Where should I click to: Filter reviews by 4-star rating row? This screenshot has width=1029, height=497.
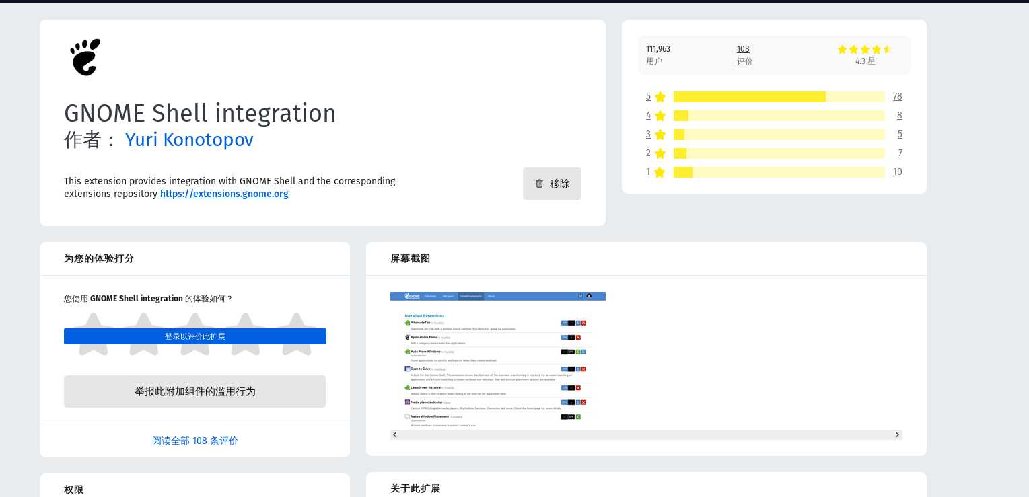(x=774, y=116)
